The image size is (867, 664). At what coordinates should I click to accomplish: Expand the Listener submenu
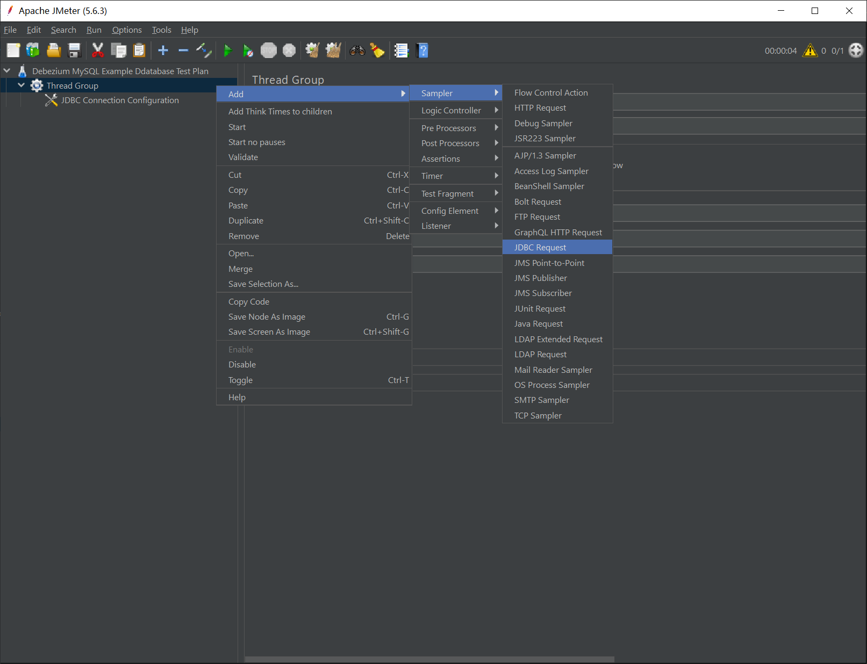coord(456,226)
